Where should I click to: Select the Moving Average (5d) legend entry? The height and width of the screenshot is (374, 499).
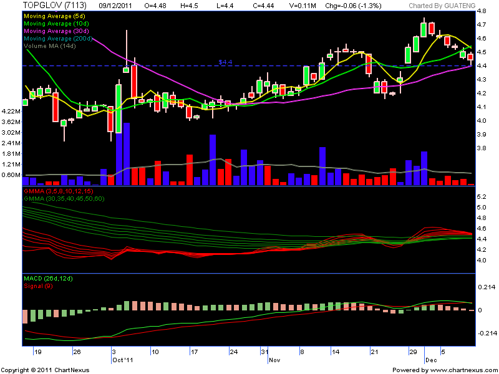[x=52, y=16]
